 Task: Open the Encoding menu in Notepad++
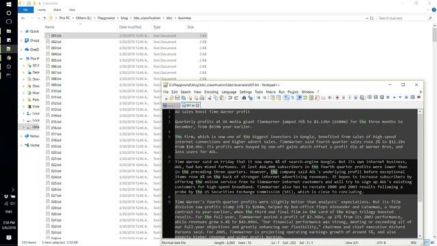tap(211, 92)
